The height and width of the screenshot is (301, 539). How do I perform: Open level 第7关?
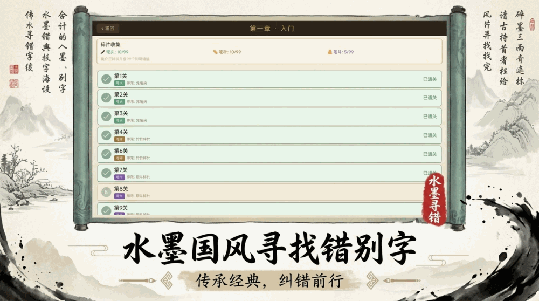click(x=269, y=173)
